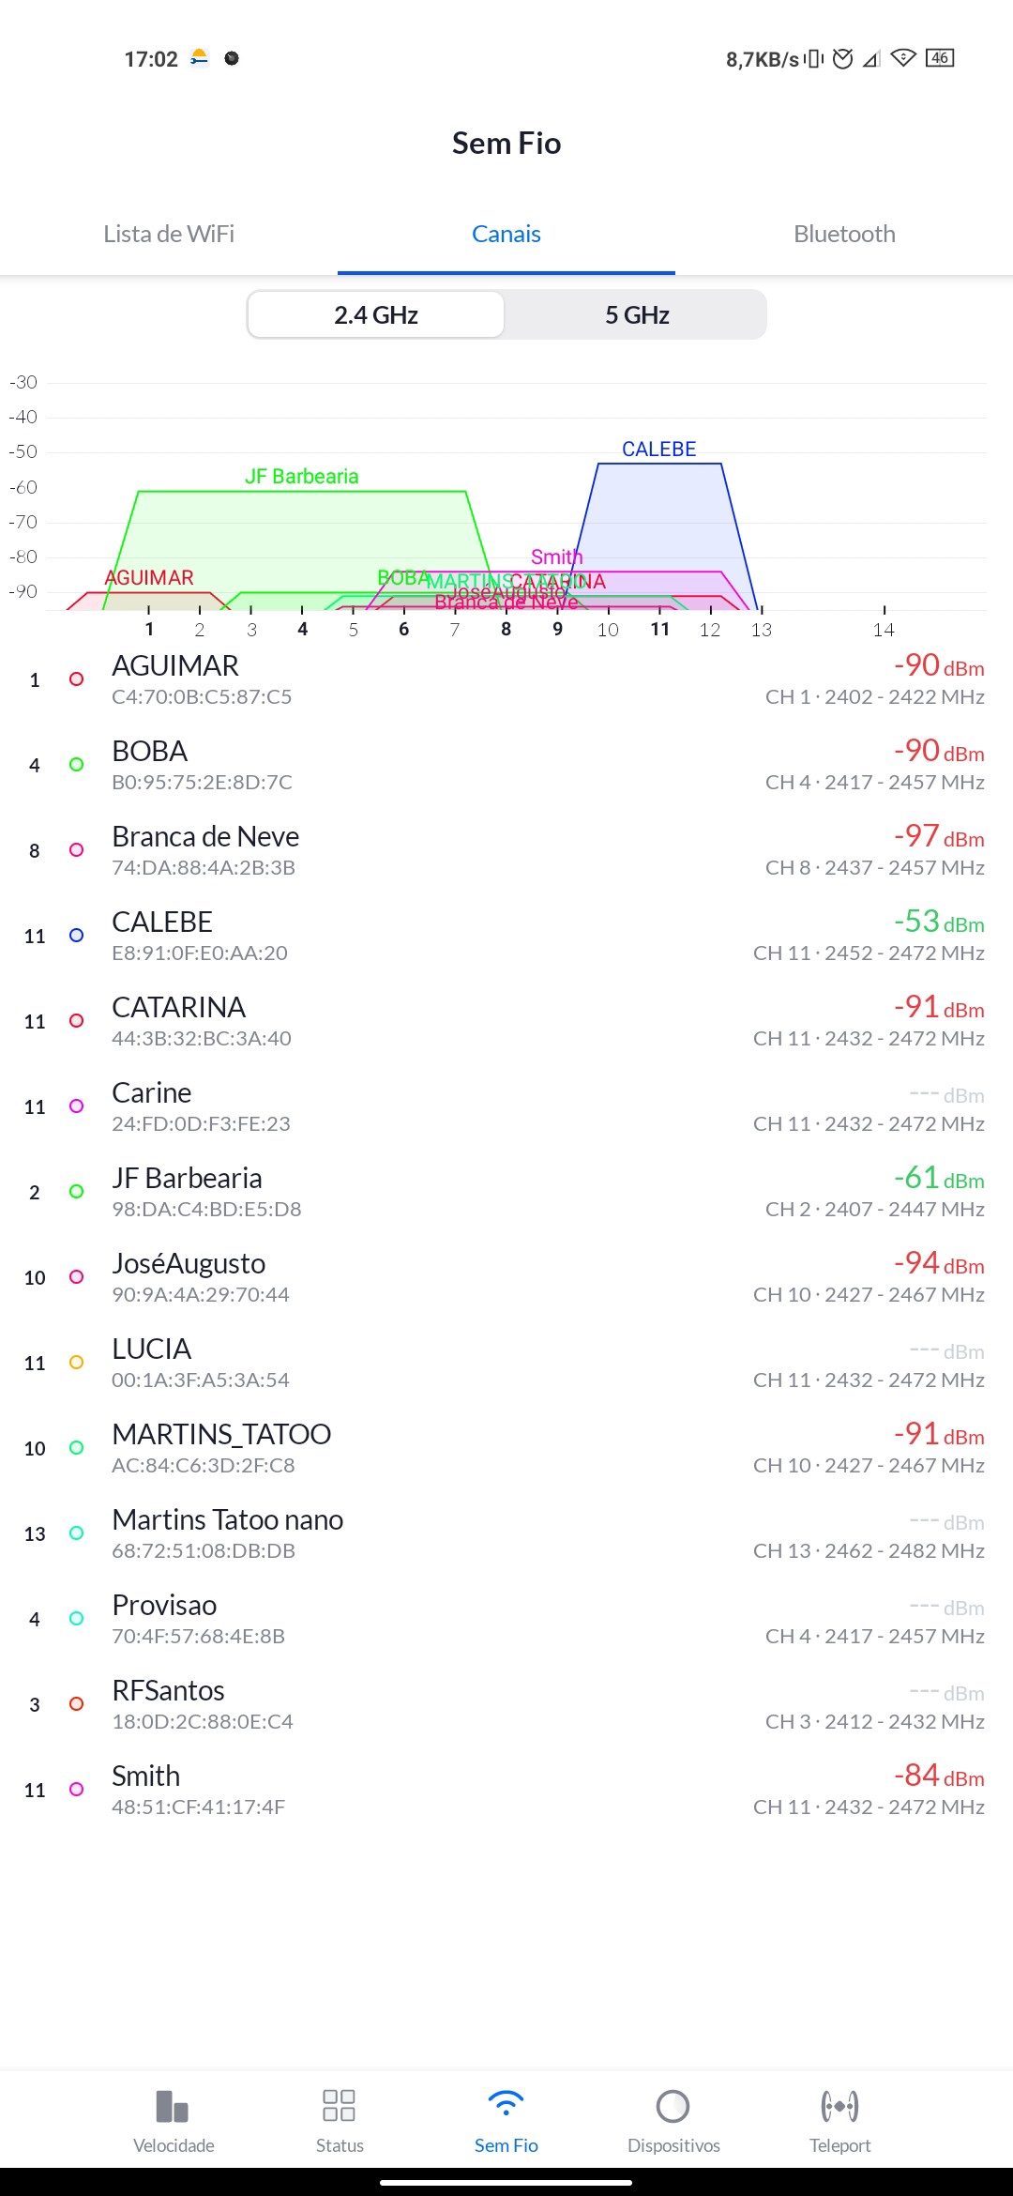Image resolution: width=1013 pixels, height=2196 pixels.
Task: Open the Velocidade speed test icon
Action: (174, 2107)
